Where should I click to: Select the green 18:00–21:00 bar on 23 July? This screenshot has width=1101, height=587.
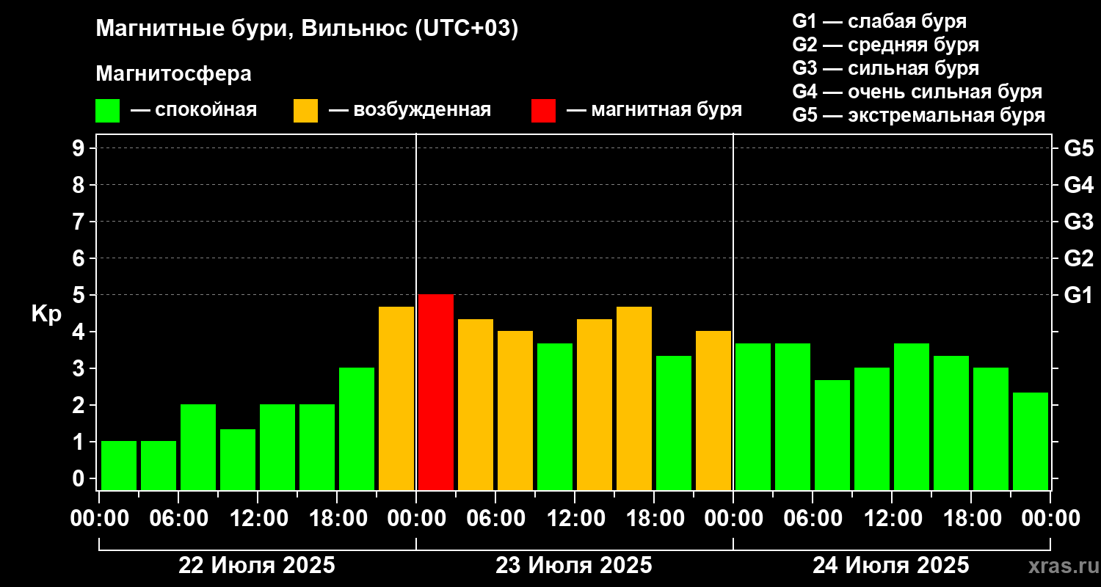(674, 423)
